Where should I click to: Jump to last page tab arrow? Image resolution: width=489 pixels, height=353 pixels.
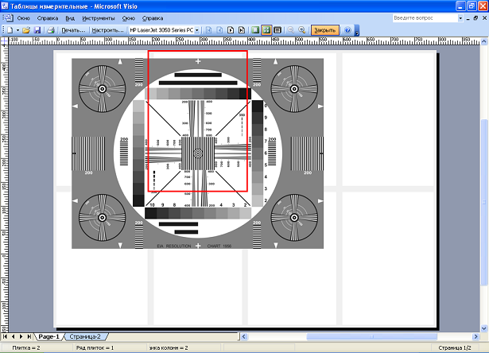click(x=29, y=336)
